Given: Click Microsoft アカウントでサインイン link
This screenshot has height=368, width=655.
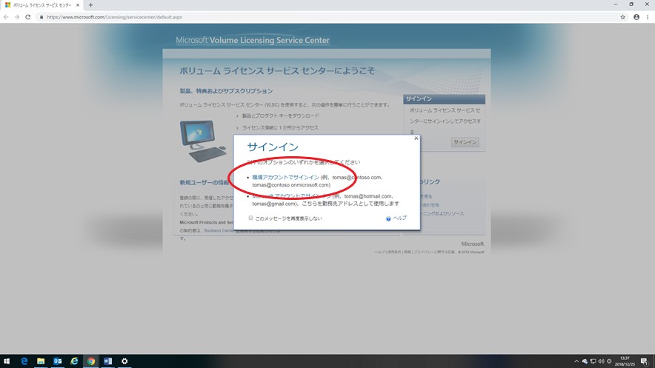Looking at the screenshot, I should click(291, 196).
